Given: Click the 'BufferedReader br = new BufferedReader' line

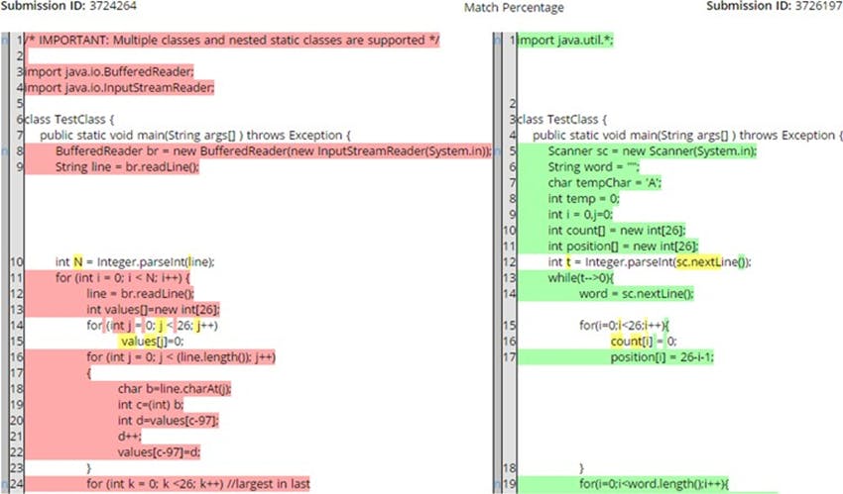Looking at the screenshot, I should coord(273,151).
